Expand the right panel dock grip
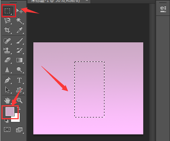This screenshot has height=141, width=170. coord(163,3)
